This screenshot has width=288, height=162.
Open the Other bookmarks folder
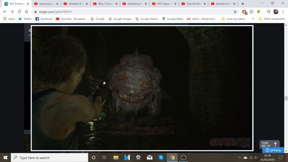[x=272, y=19]
